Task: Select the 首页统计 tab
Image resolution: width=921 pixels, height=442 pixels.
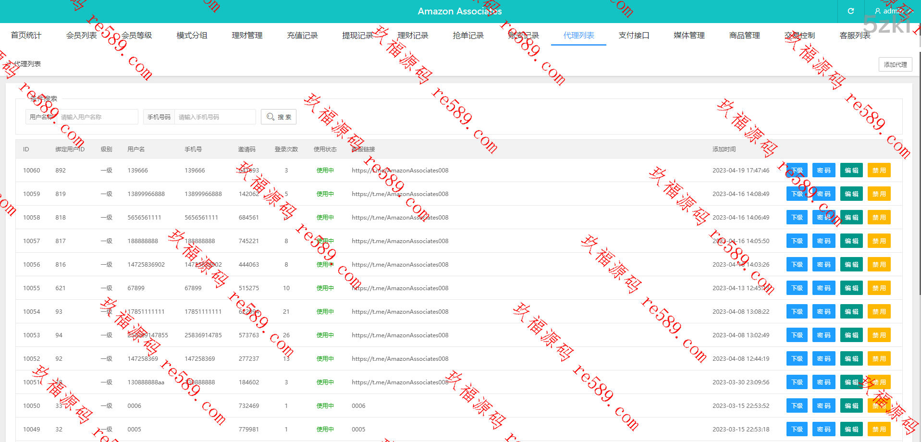Action: (x=26, y=36)
